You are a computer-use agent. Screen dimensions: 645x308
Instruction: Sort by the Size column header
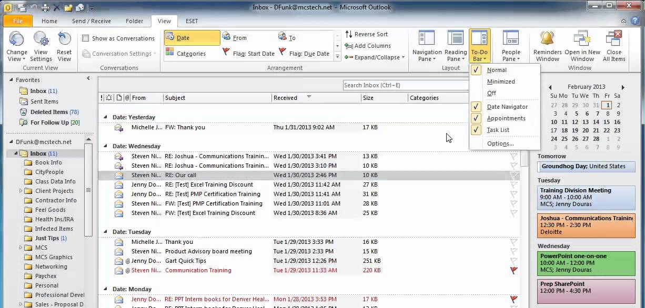[x=384, y=98]
